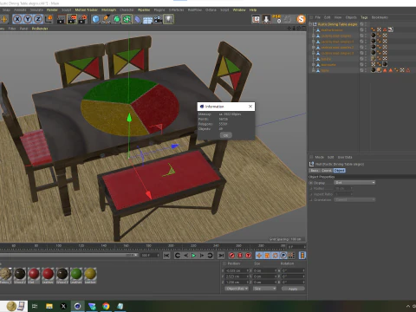Open the MoGraph menu
Viewport: 416px width, 312px height.
tap(108, 10)
